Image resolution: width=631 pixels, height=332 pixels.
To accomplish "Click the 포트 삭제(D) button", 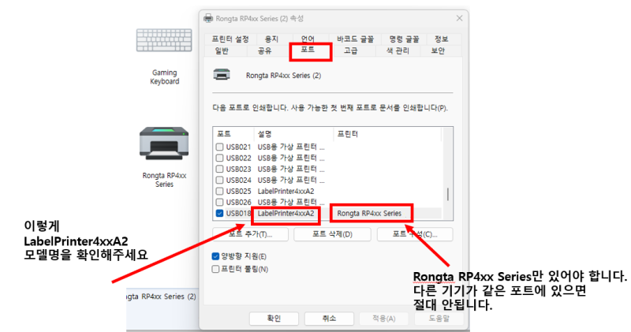I will (x=332, y=234).
